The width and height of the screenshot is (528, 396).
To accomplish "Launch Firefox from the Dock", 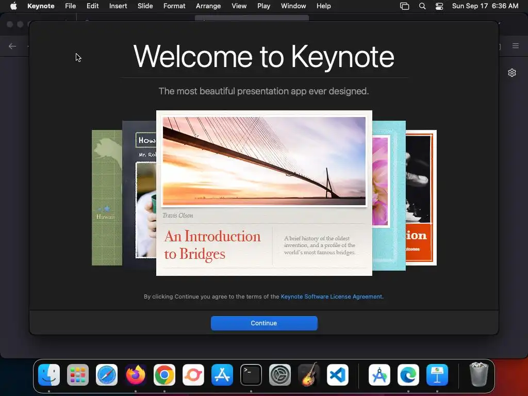I will (x=136, y=375).
